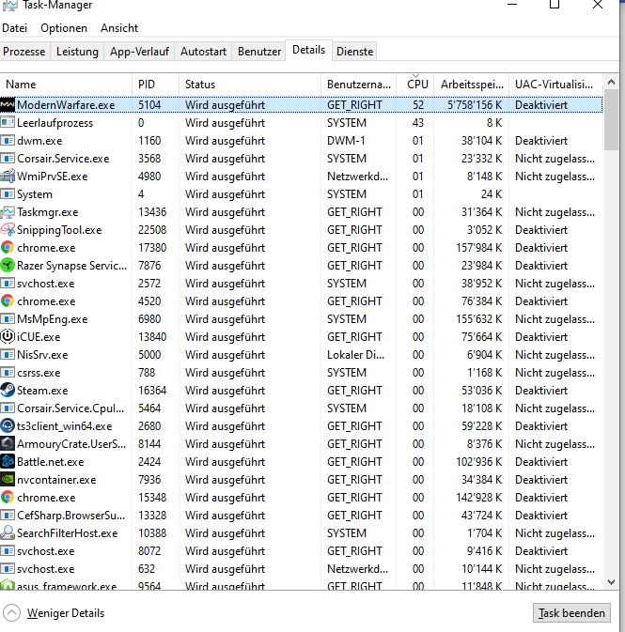Screen dimensions: 625x632
Task: Click memory value 102'936 K
Action: (479, 461)
